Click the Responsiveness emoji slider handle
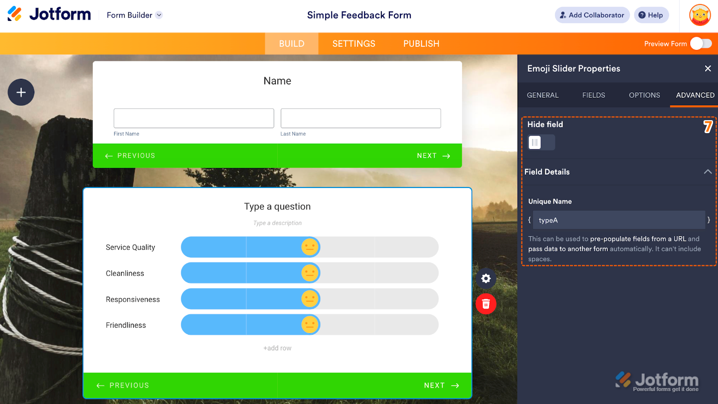This screenshot has height=404, width=718. [x=310, y=299]
